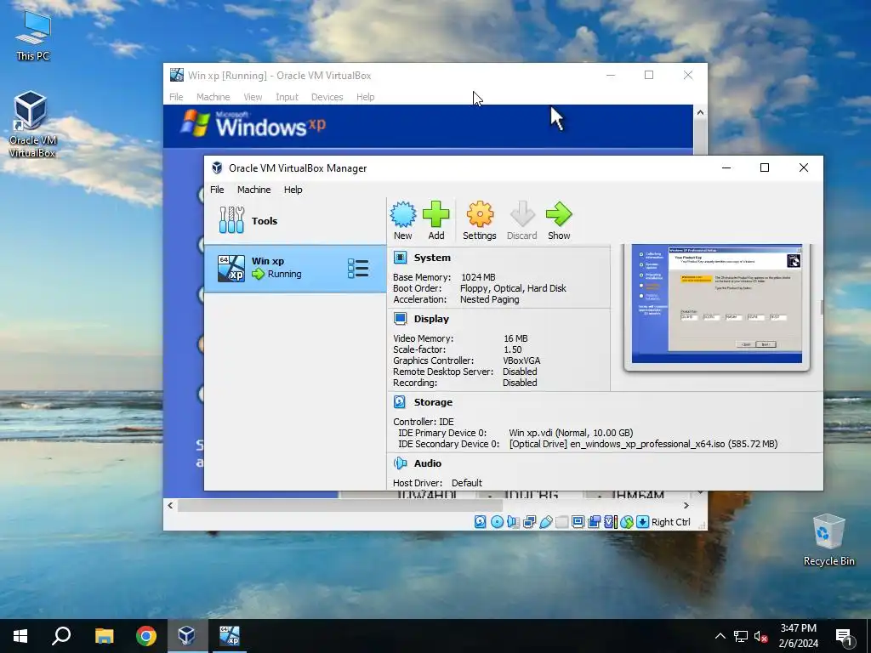Open the Oracle VM VirtualBox desktop shortcut
The image size is (871, 653).
31,124
